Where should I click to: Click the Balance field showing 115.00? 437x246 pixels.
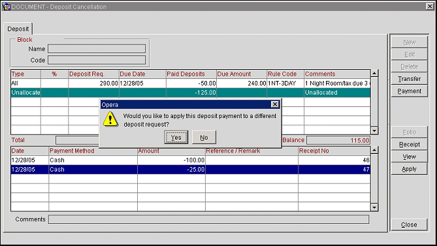tap(338, 140)
